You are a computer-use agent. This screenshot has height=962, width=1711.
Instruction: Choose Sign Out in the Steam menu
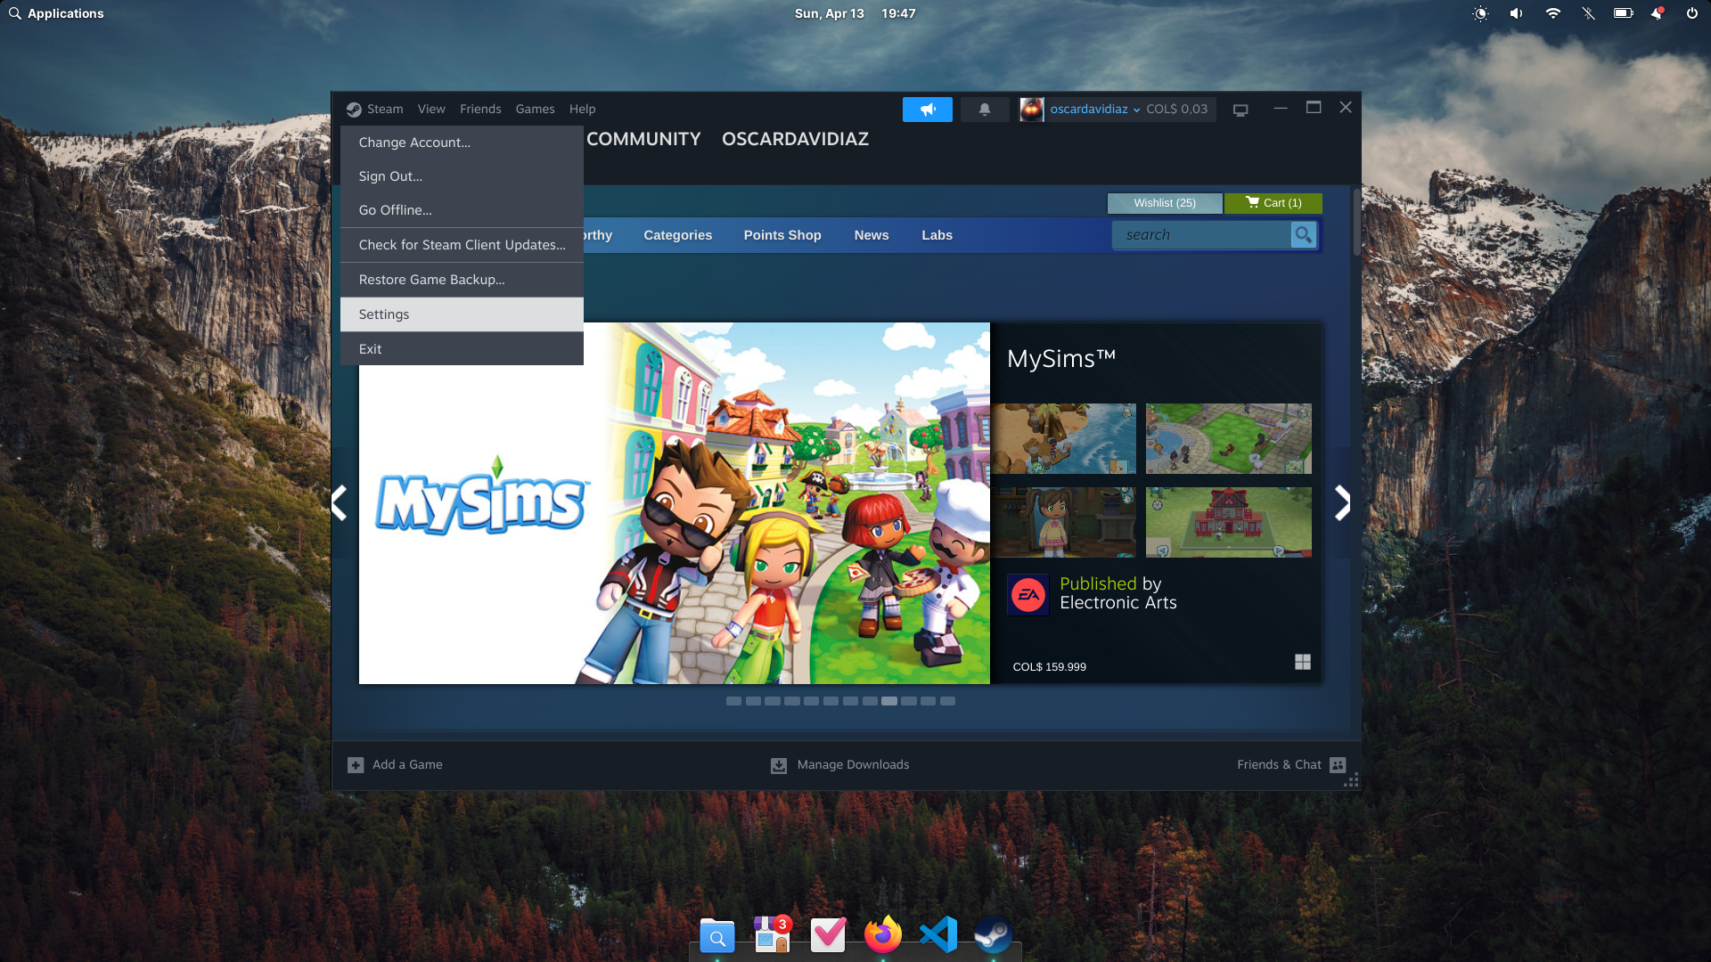coord(462,176)
